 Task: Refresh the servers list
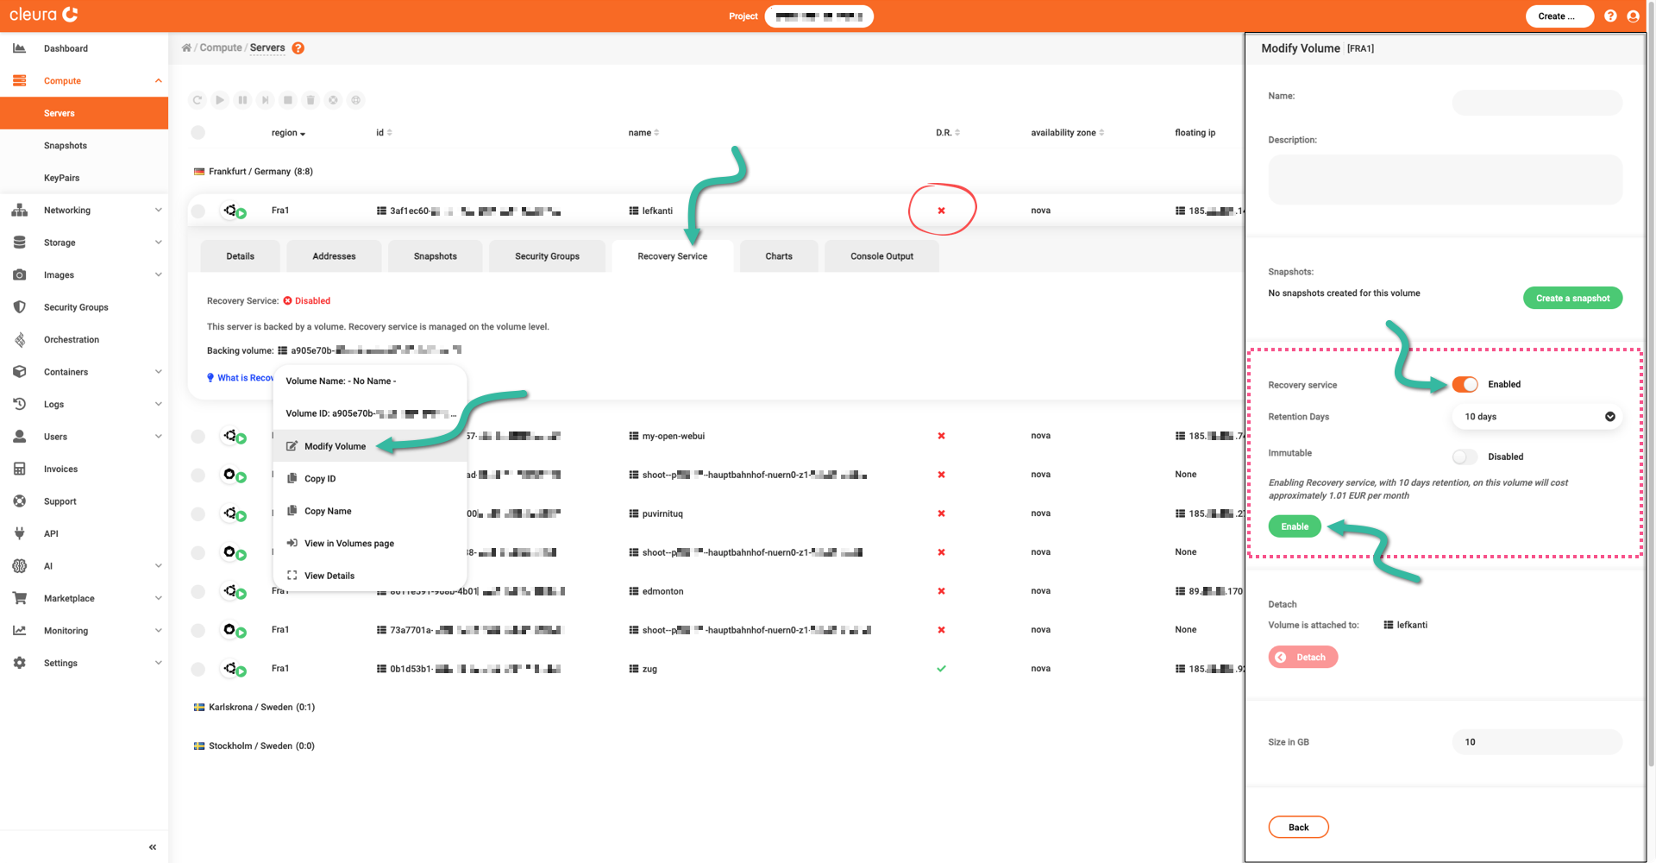(x=197, y=99)
